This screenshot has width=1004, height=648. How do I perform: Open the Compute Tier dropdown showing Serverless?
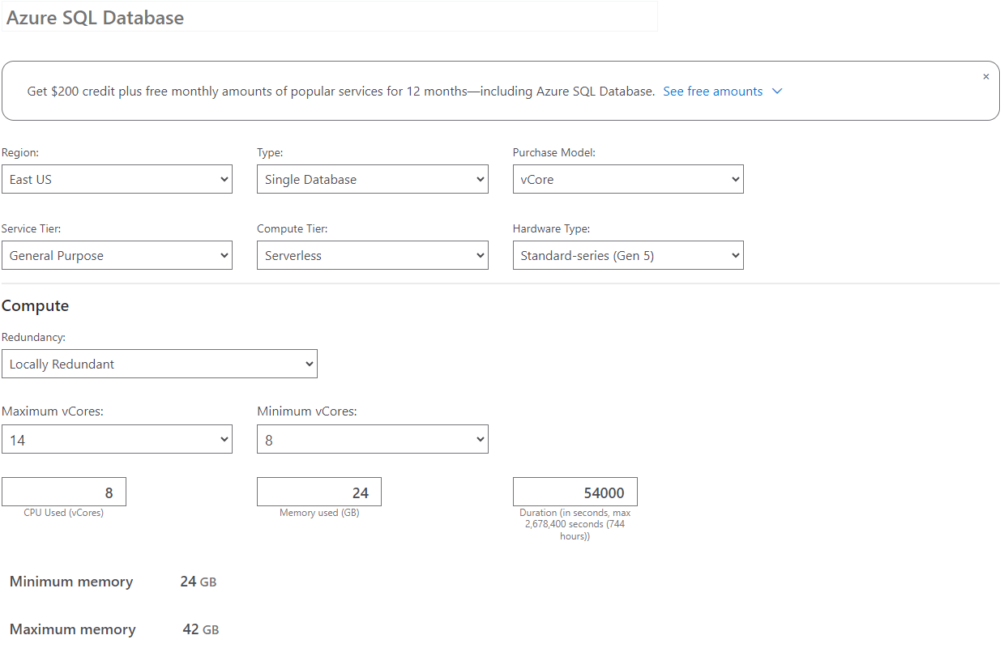pyautogui.click(x=373, y=255)
